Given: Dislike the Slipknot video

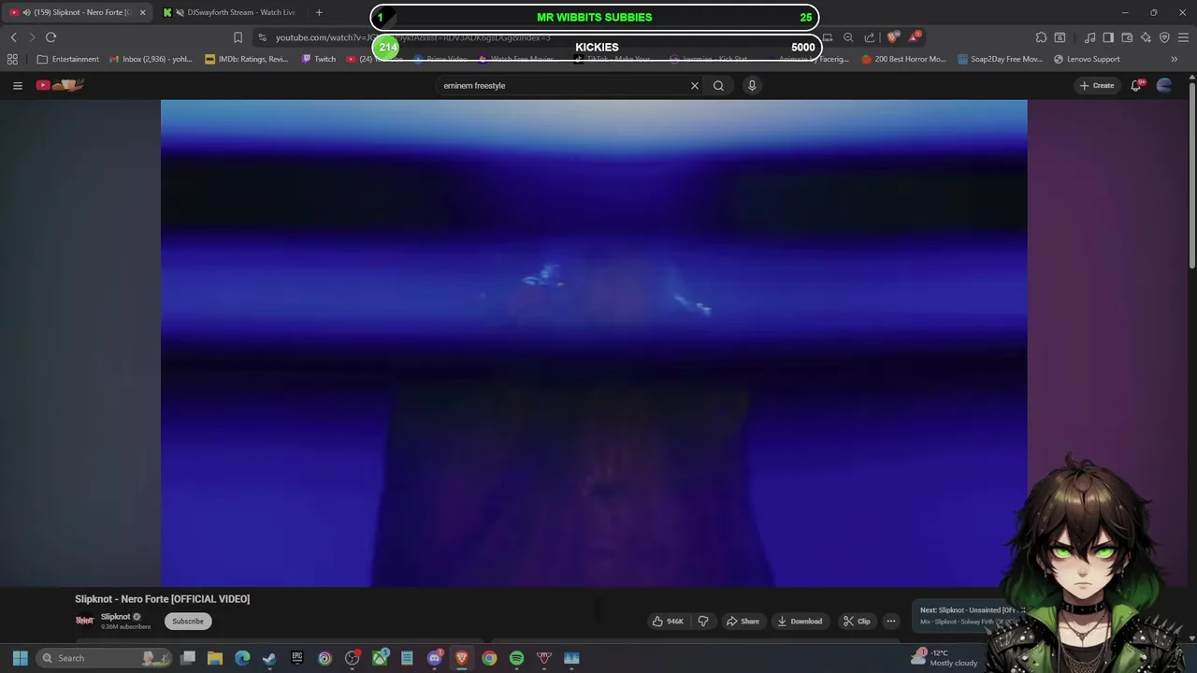Looking at the screenshot, I should point(703,621).
